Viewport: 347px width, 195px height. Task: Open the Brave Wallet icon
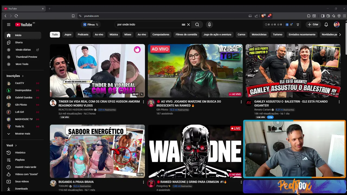328,16
